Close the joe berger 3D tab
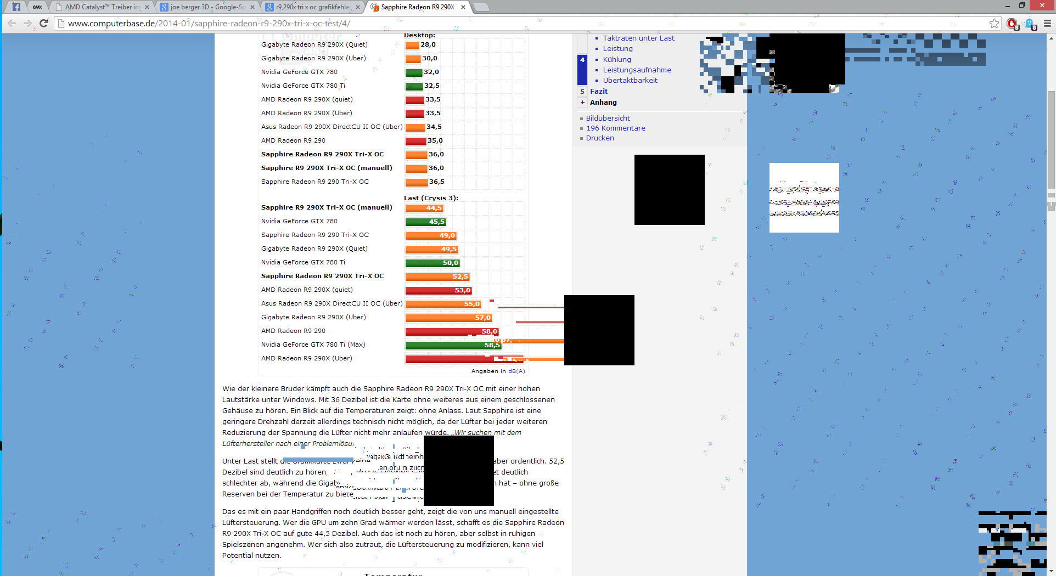 (252, 7)
